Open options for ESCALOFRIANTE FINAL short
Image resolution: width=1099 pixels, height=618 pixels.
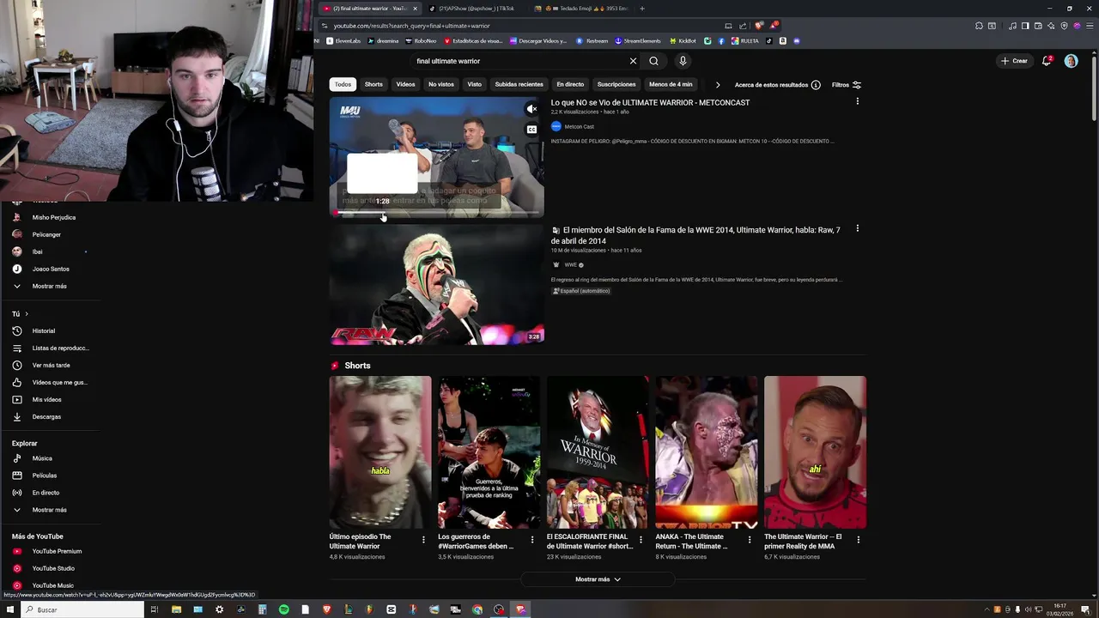pos(641,540)
